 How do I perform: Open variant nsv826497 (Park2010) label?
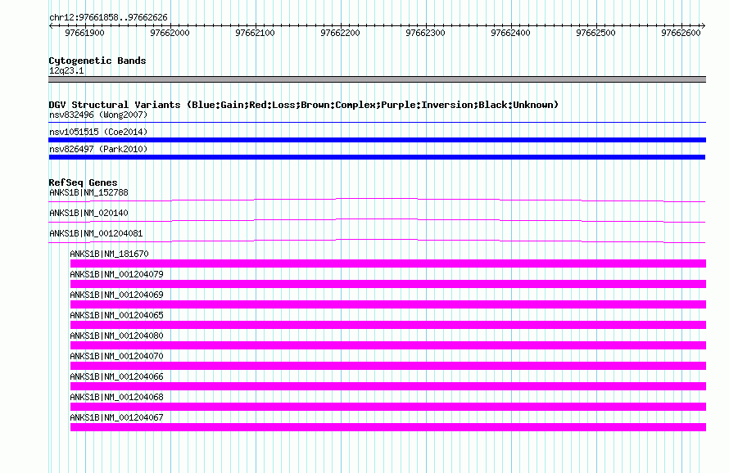pos(98,149)
